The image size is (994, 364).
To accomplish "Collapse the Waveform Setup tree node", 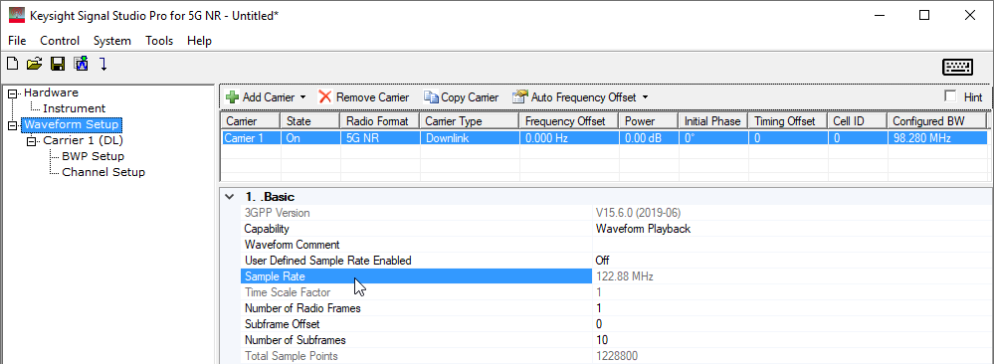I will tap(13, 125).
